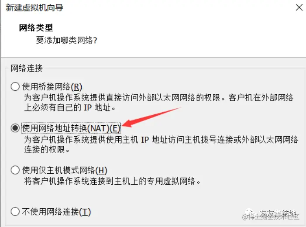Screen dimensions: 306x227
Task: Click the 使用网络地址转换(NAT)(E) label
Action: tap(71, 128)
